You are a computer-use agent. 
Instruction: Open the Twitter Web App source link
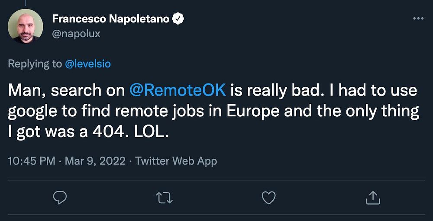pyautogui.click(x=176, y=161)
